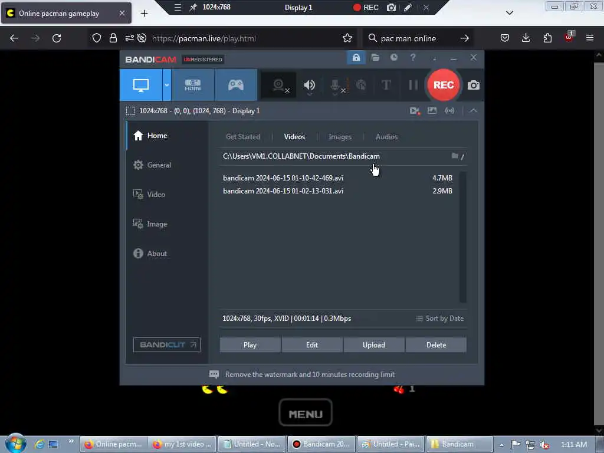Click top overlay bar camera icon
The image size is (604, 453).
[x=392, y=7]
